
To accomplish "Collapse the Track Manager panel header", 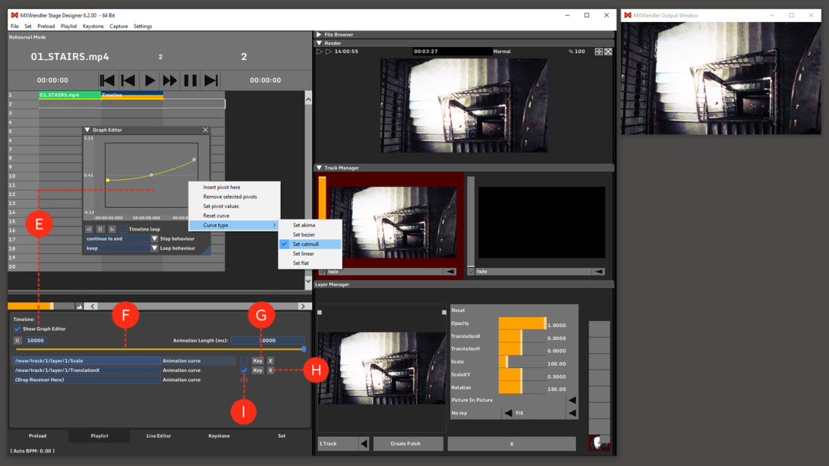I will point(318,167).
